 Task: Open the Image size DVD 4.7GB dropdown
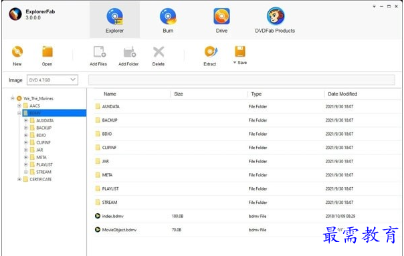tap(53, 80)
